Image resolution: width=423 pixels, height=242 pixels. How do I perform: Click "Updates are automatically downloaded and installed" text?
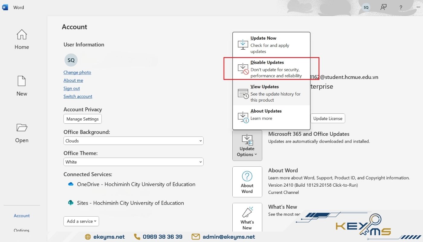pyautogui.click(x=319, y=141)
